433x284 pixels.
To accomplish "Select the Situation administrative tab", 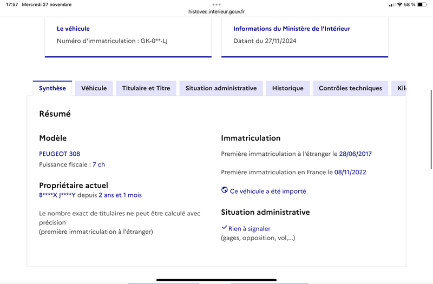I will (x=221, y=88).
